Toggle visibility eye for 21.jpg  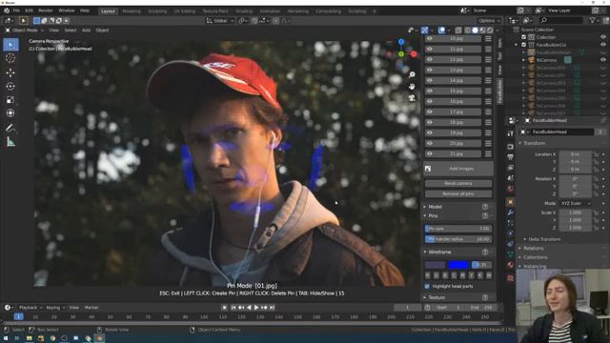click(430, 154)
